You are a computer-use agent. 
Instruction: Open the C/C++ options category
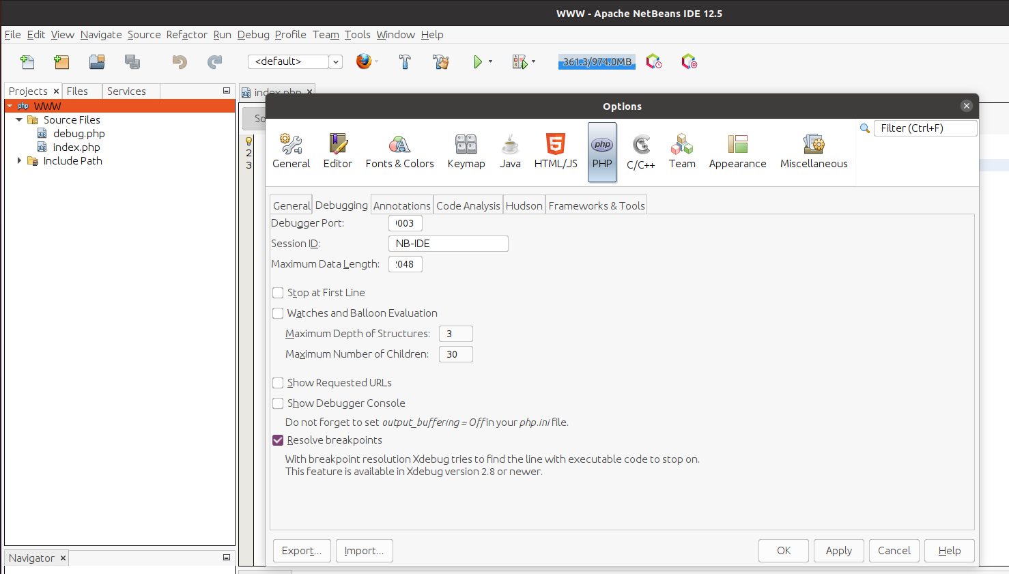point(641,152)
